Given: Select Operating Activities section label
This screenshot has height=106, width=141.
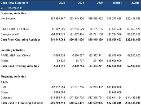Looking at the screenshot, I should point(13,13).
